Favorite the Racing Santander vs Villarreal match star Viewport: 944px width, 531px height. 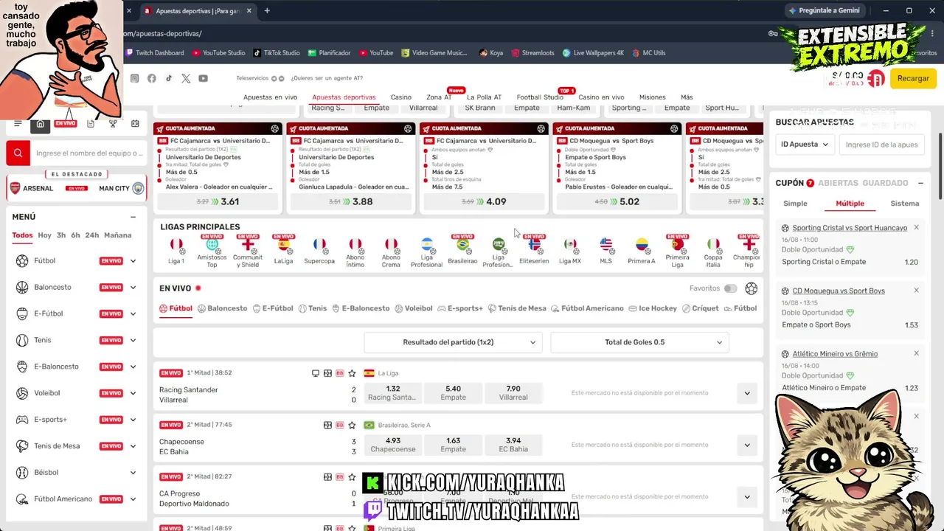[352, 373]
